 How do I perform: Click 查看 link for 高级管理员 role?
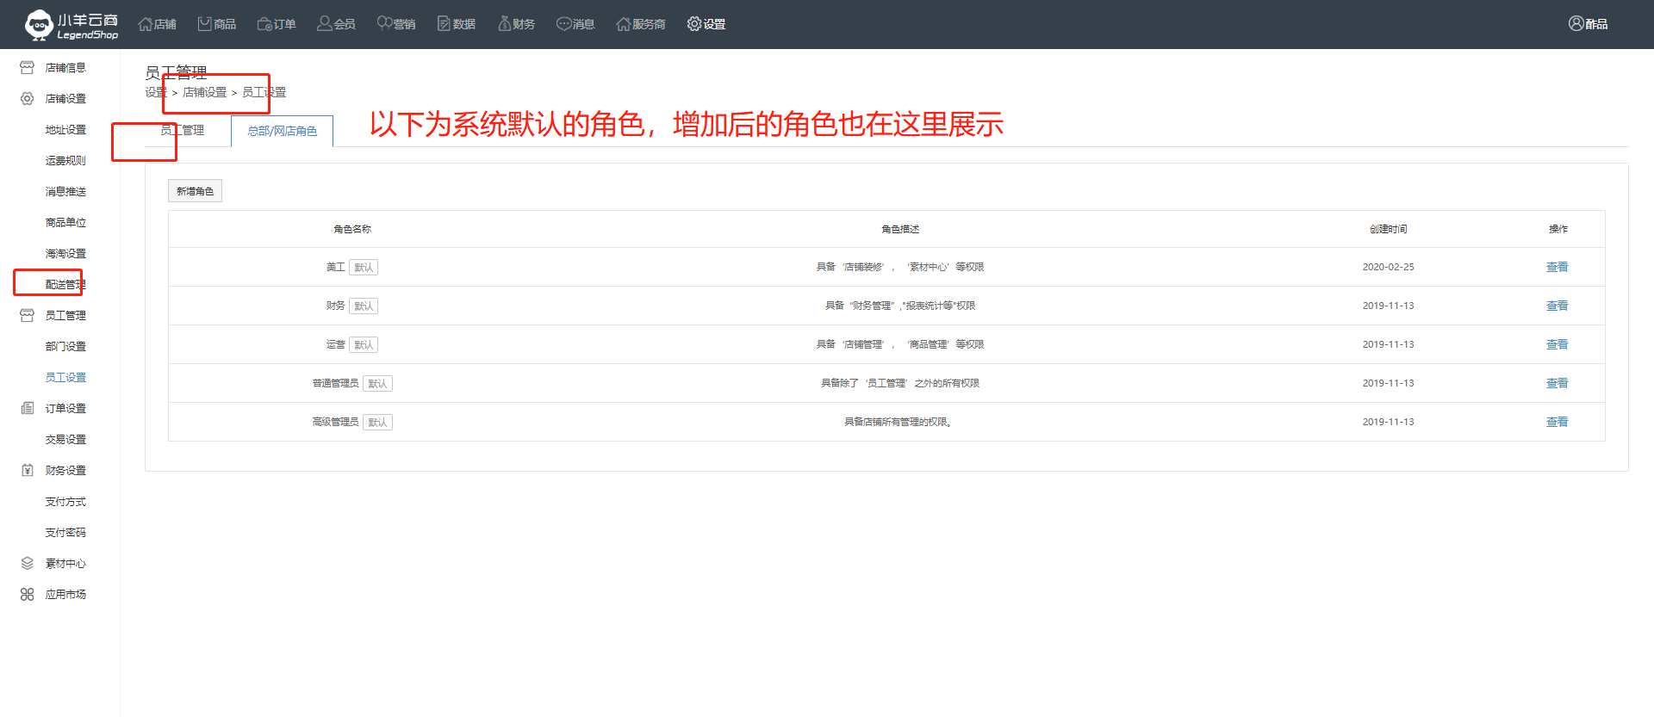point(1557,422)
